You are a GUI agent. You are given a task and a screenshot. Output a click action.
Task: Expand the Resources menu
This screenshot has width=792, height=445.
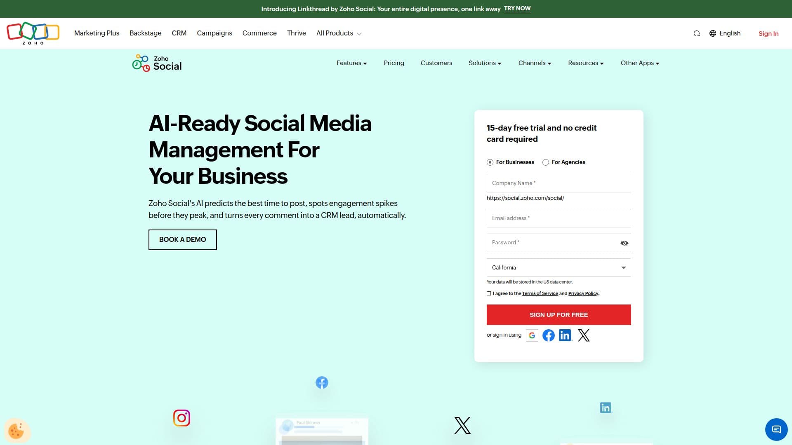586,63
